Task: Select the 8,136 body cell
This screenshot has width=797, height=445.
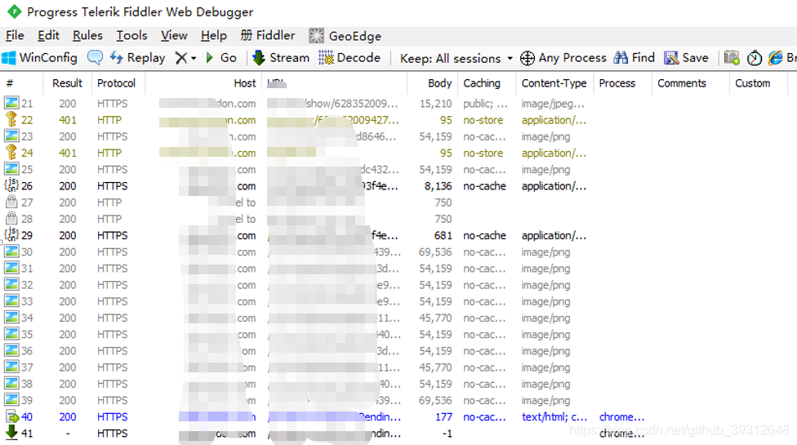Action: point(439,186)
